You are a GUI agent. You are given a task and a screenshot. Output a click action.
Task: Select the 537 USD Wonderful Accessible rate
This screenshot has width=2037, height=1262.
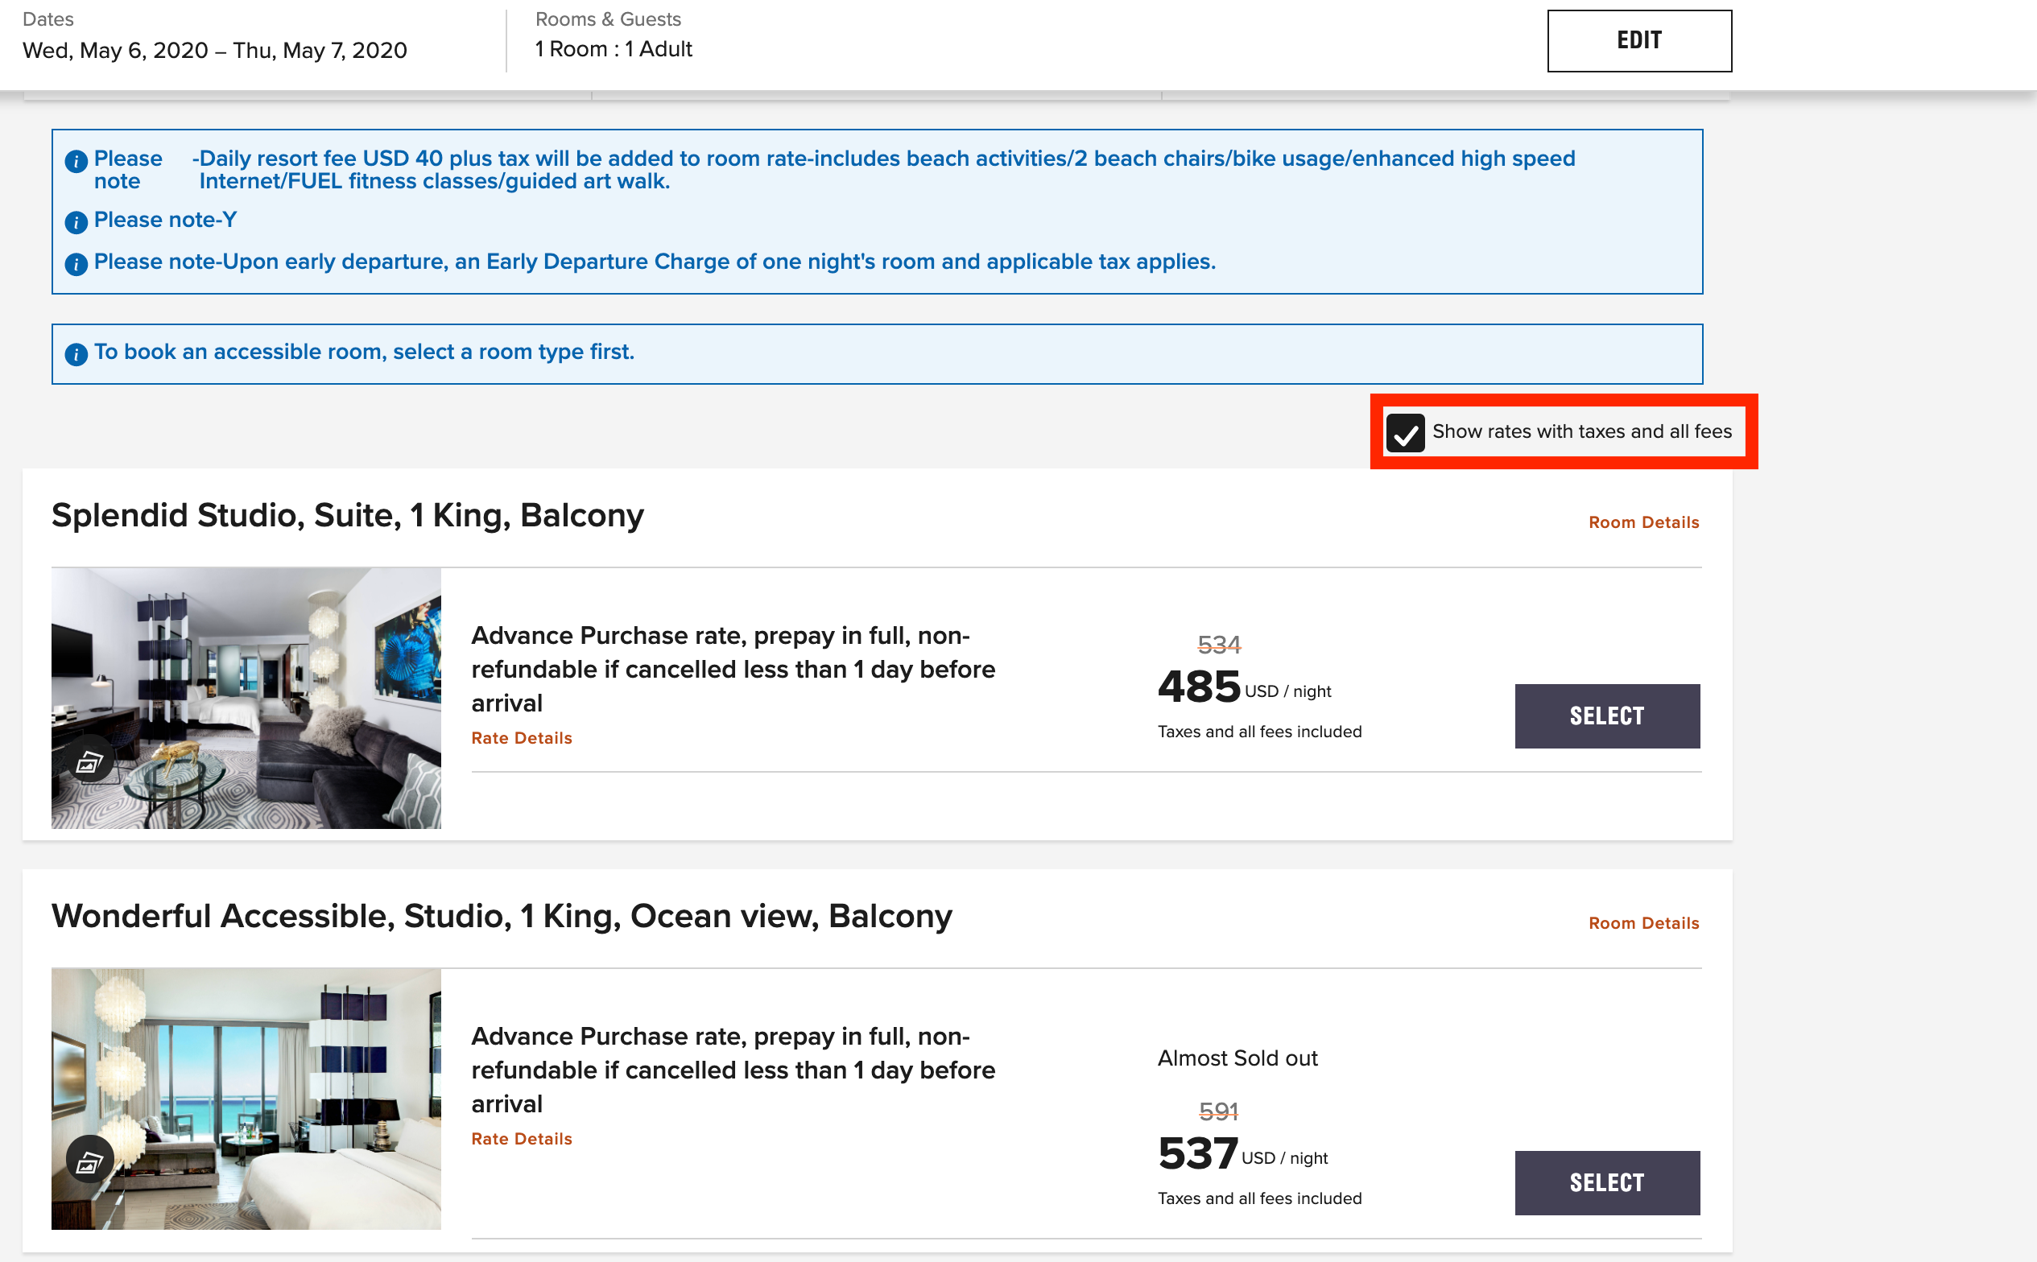(1606, 1182)
